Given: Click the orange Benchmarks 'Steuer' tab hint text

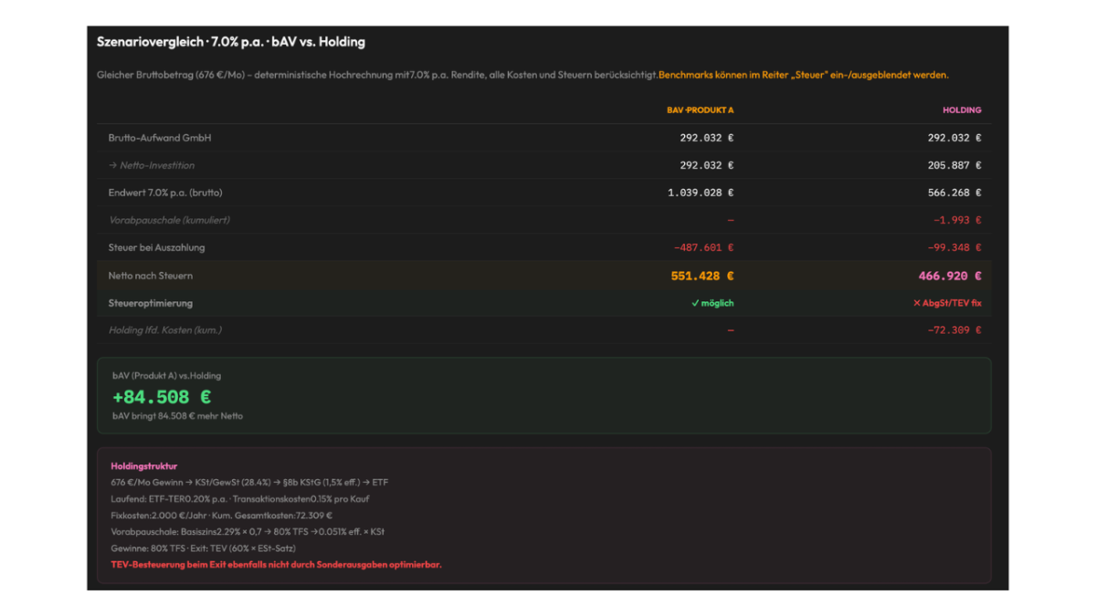Looking at the screenshot, I should point(803,75).
